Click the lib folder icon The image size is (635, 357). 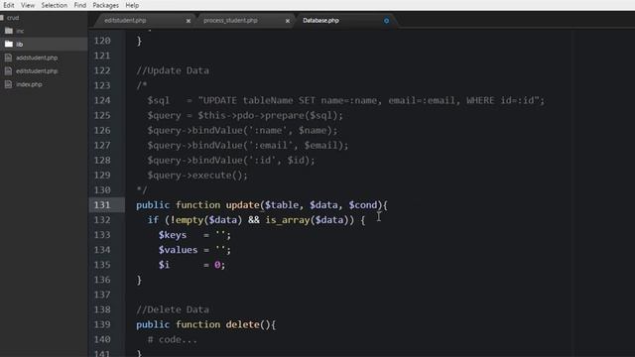(x=9, y=44)
